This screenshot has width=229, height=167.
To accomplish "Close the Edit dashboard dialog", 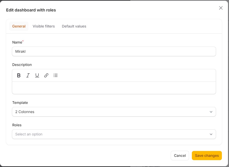I will tap(221, 8).
